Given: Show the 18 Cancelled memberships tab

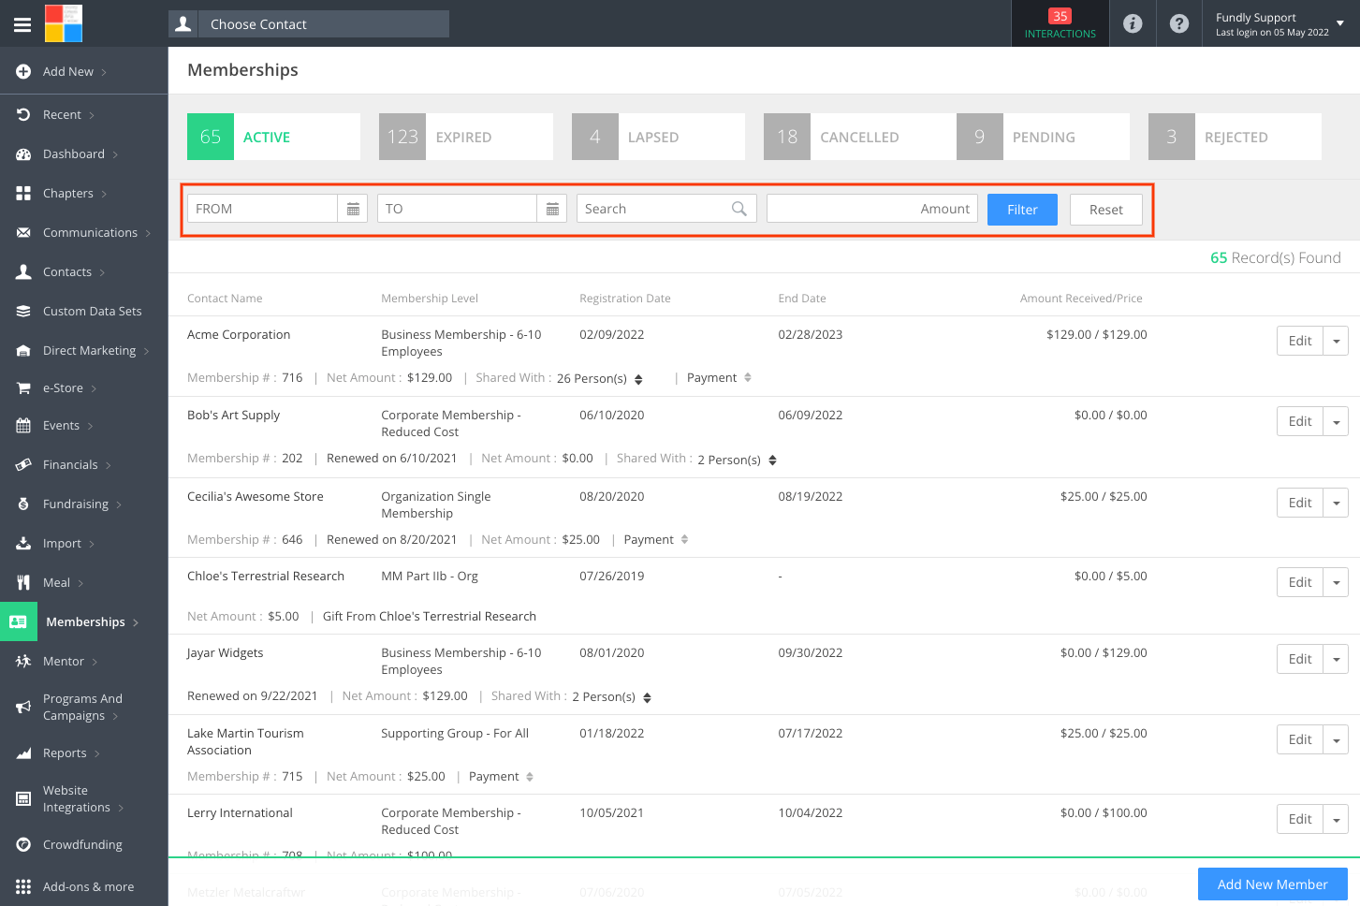Looking at the screenshot, I should [x=860, y=137].
